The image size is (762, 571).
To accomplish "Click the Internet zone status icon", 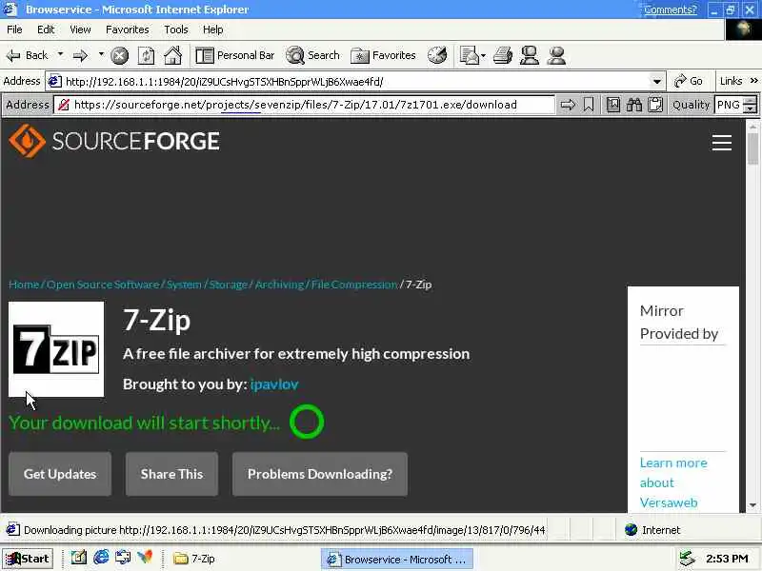I will coord(631,530).
